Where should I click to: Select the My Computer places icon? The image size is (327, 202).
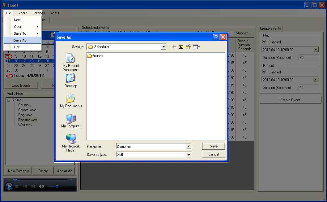70,119
